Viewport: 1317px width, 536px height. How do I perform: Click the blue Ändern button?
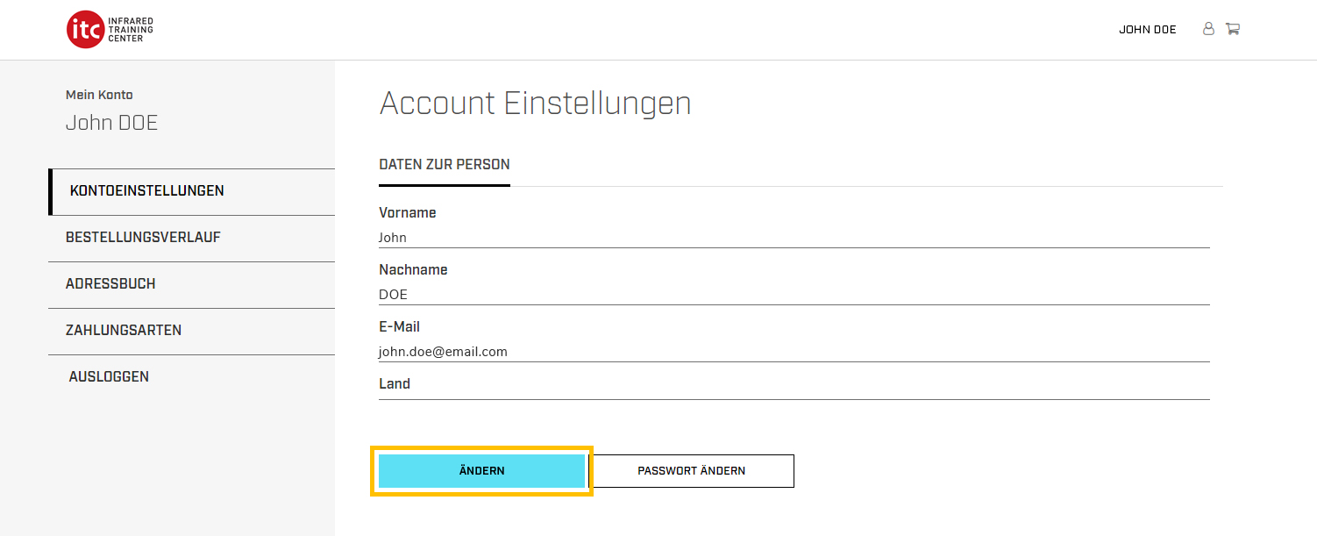tap(481, 471)
